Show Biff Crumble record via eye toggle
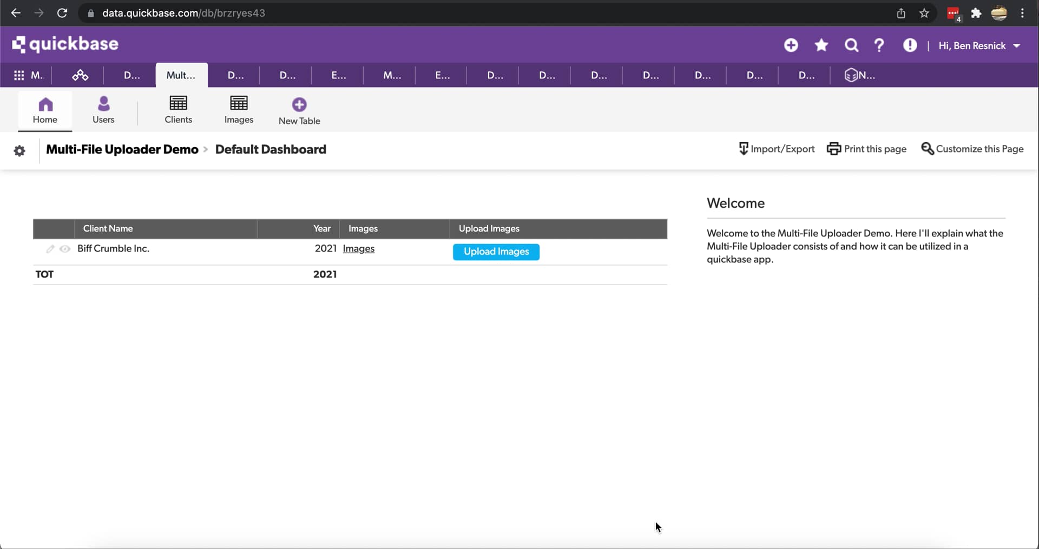The width and height of the screenshot is (1039, 549). click(x=65, y=249)
